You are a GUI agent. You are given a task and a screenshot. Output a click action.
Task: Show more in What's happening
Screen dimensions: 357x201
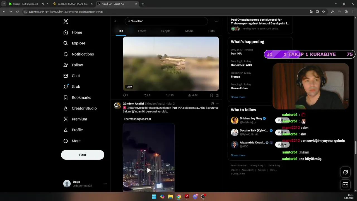(238, 97)
